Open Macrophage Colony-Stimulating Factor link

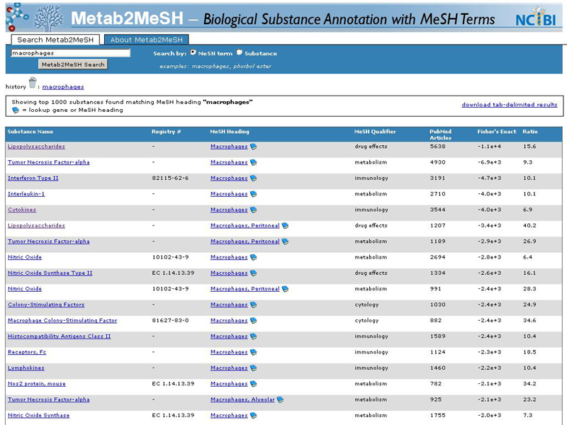point(62,321)
